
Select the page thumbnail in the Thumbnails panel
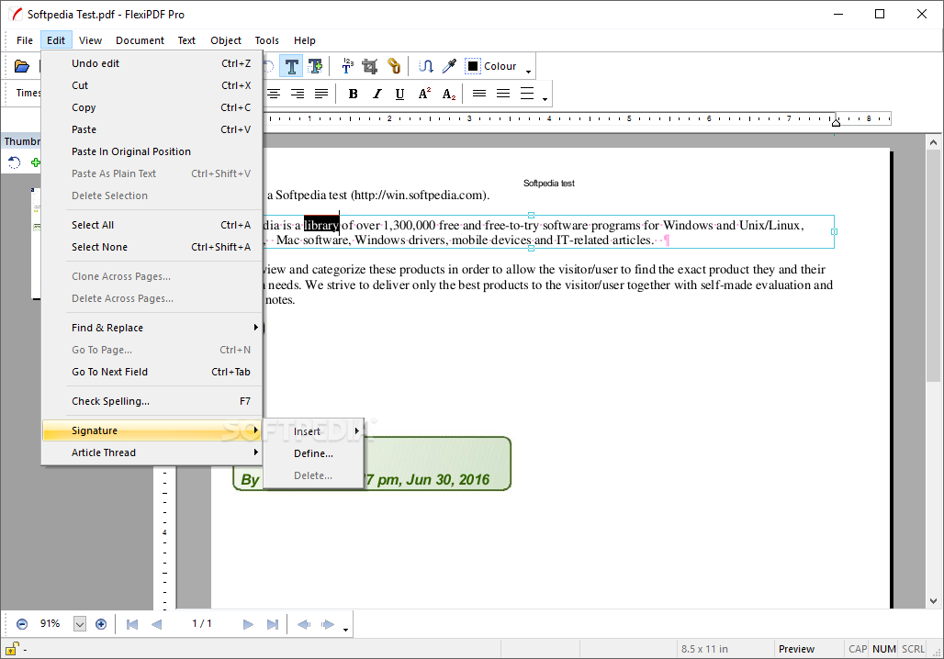(36, 243)
